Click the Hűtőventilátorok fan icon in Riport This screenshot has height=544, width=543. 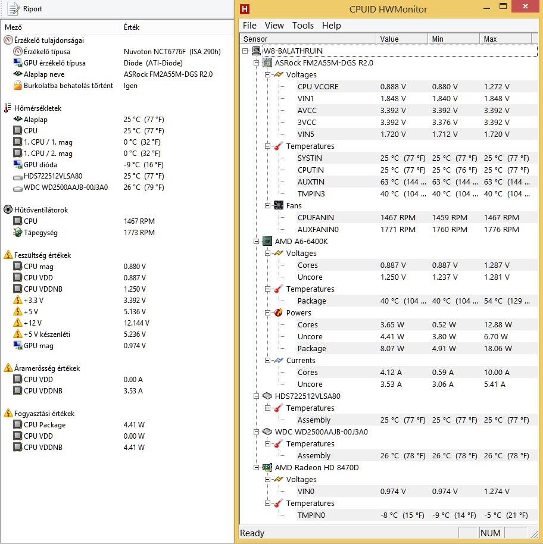click(8, 210)
